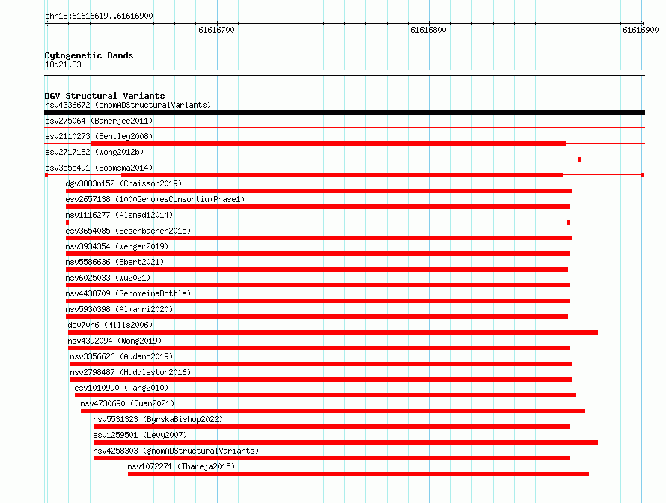
Task: Select the esv2110273 red variant bar
Action: [329, 144]
